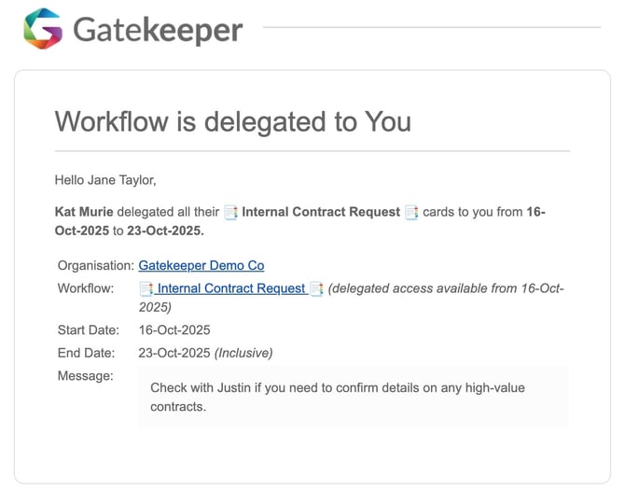Image resolution: width=625 pixels, height=490 pixels.
Task: Click the Message field label
Action: coord(85,375)
